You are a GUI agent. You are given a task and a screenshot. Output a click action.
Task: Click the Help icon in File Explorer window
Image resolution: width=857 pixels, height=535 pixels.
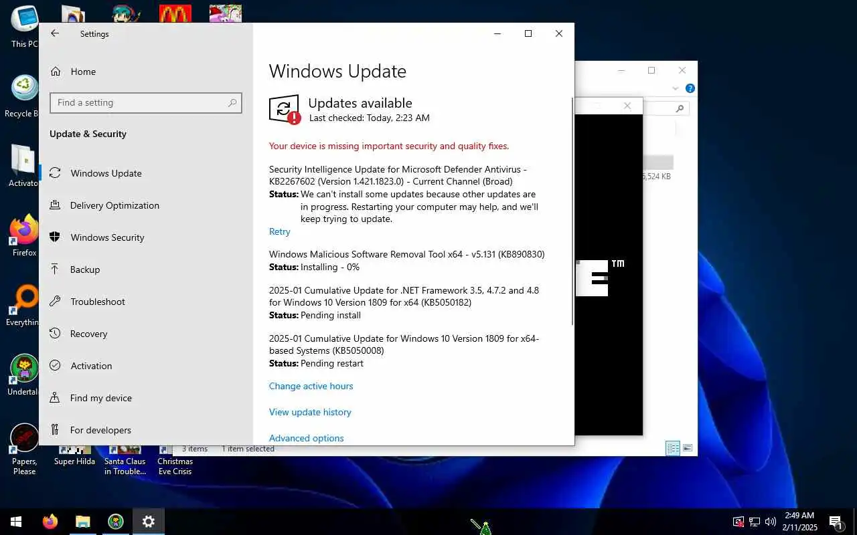[690, 88]
